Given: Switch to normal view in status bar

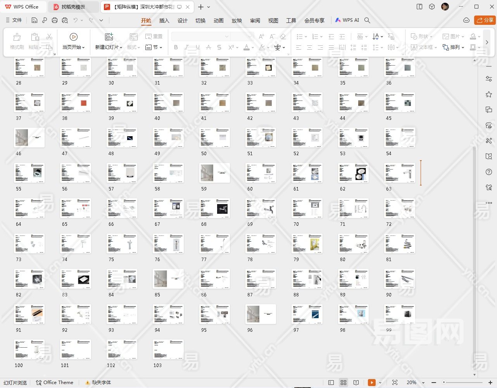Looking at the screenshot, I should (331, 383).
